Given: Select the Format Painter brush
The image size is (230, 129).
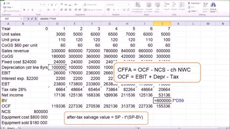Looking at the screenshot, I should (x=5, y=11).
